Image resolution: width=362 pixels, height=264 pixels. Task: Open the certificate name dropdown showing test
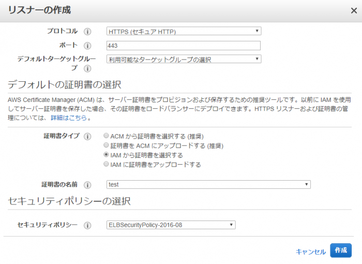(x=208, y=184)
